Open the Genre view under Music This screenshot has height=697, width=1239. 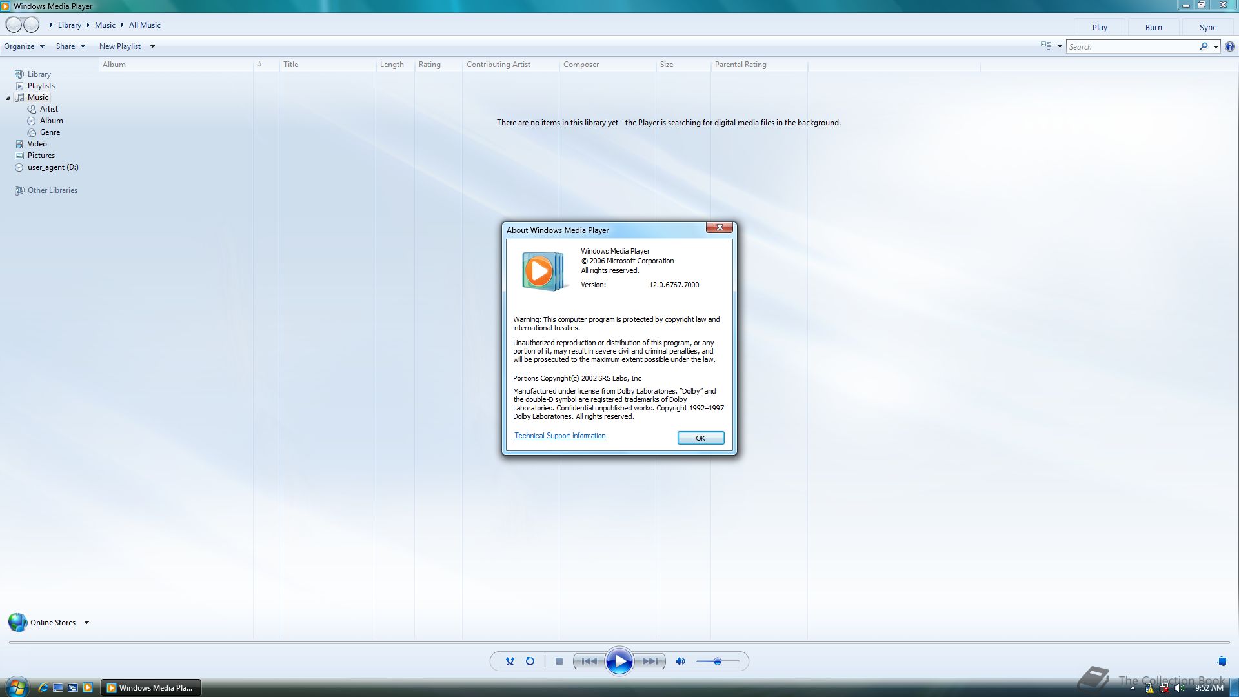point(44,132)
